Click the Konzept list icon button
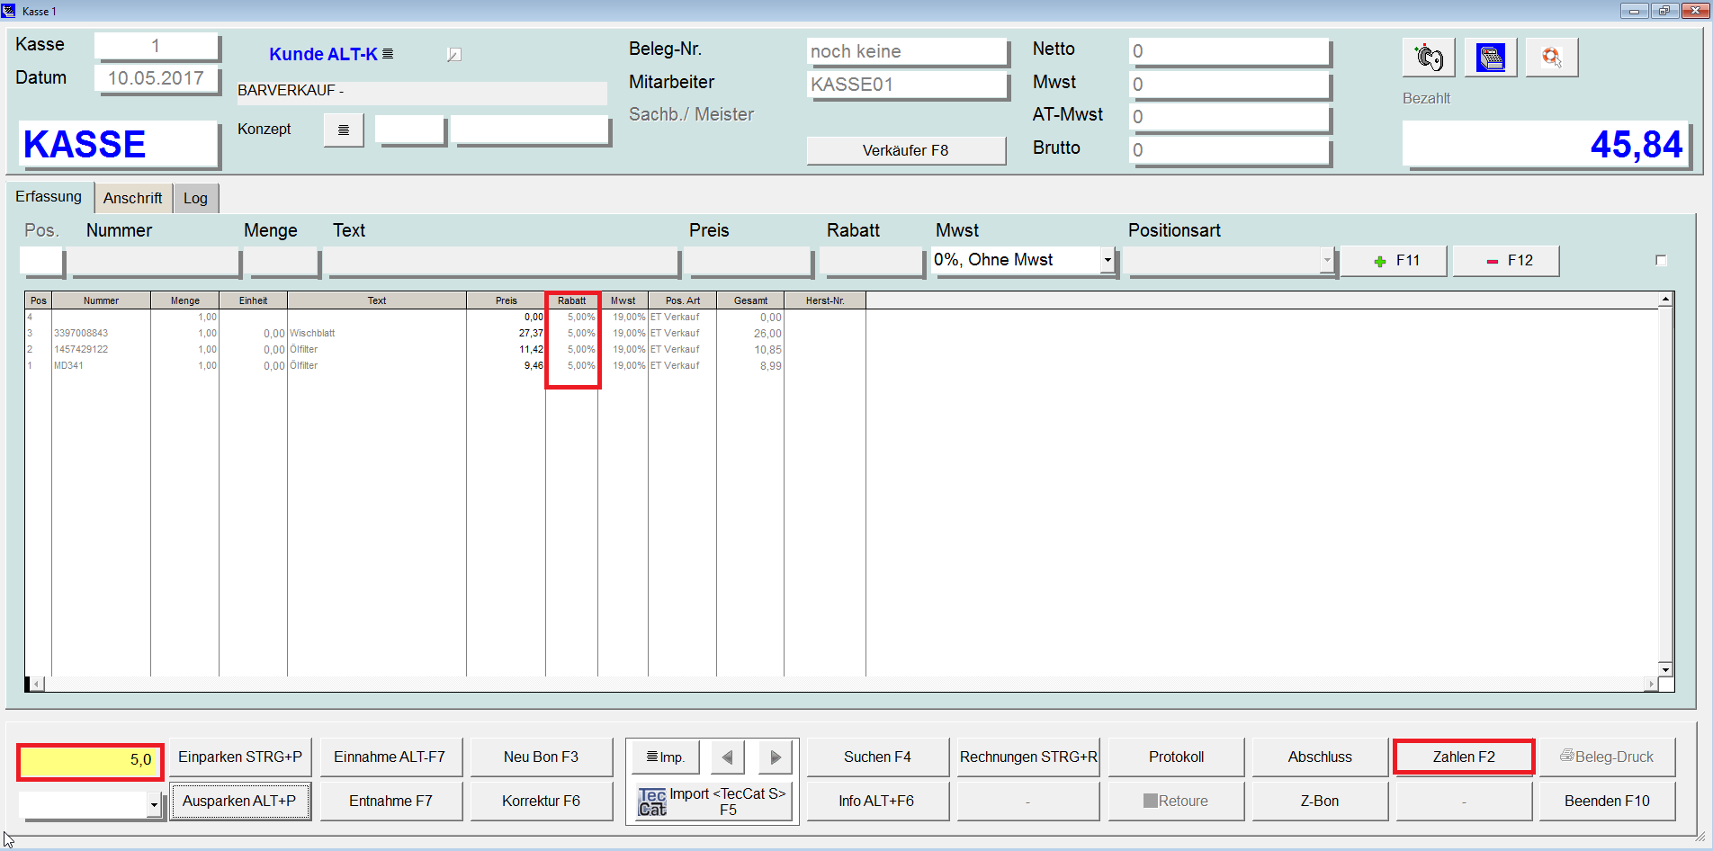This screenshot has width=1713, height=851. 344,130
